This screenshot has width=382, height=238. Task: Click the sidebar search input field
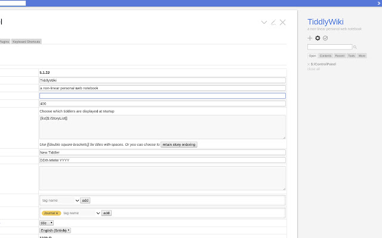tap(329, 47)
